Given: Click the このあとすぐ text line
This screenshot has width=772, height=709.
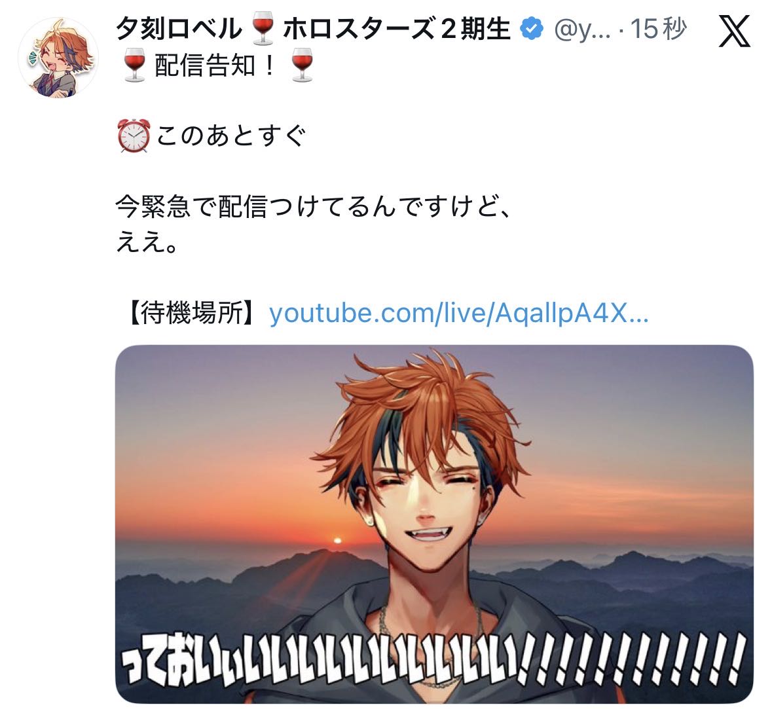Looking at the screenshot, I should click(231, 136).
